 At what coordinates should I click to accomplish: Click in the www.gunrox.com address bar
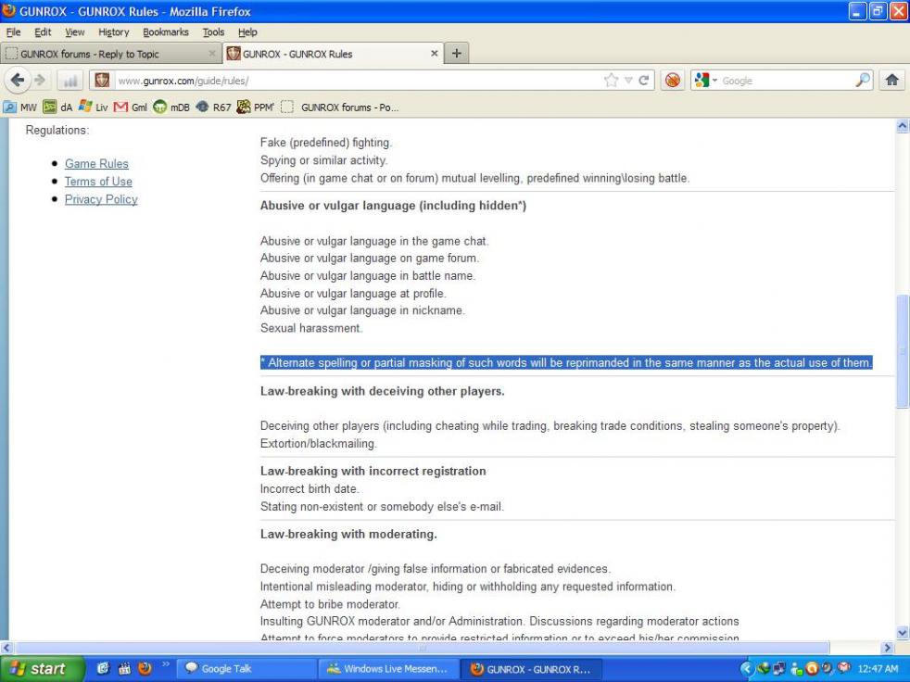click(352, 81)
